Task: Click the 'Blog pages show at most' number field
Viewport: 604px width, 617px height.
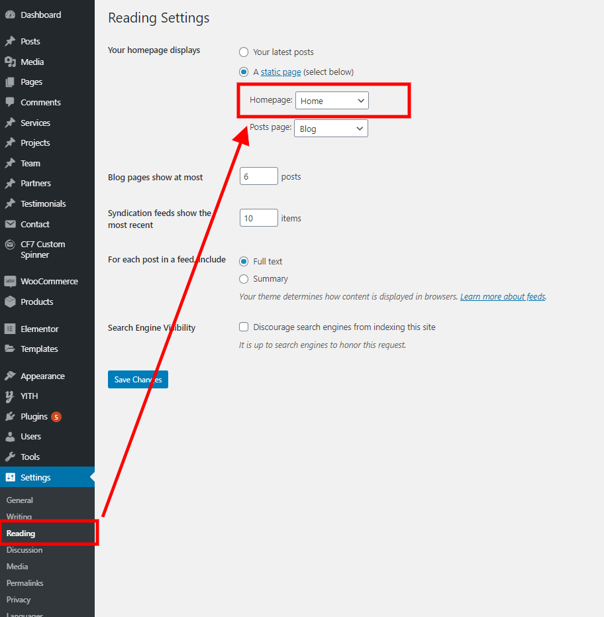Action: coord(258,176)
